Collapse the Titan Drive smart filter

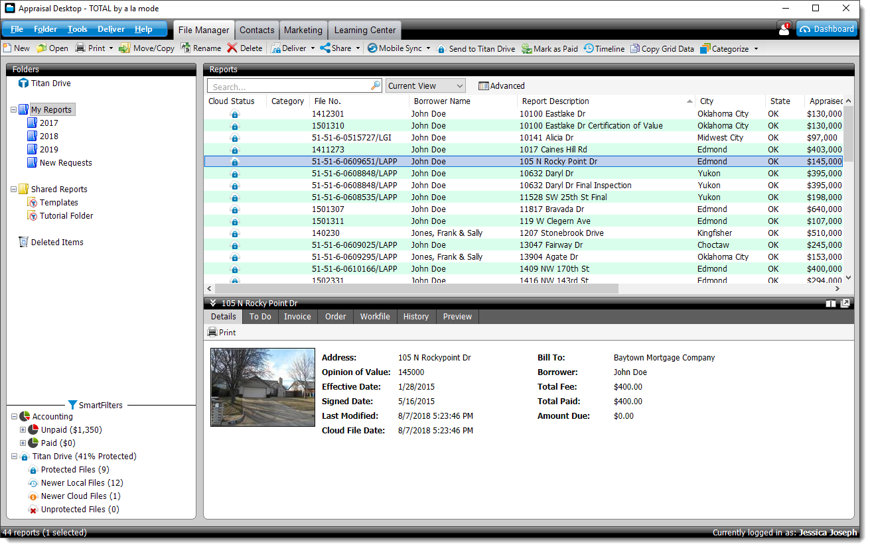(x=14, y=457)
